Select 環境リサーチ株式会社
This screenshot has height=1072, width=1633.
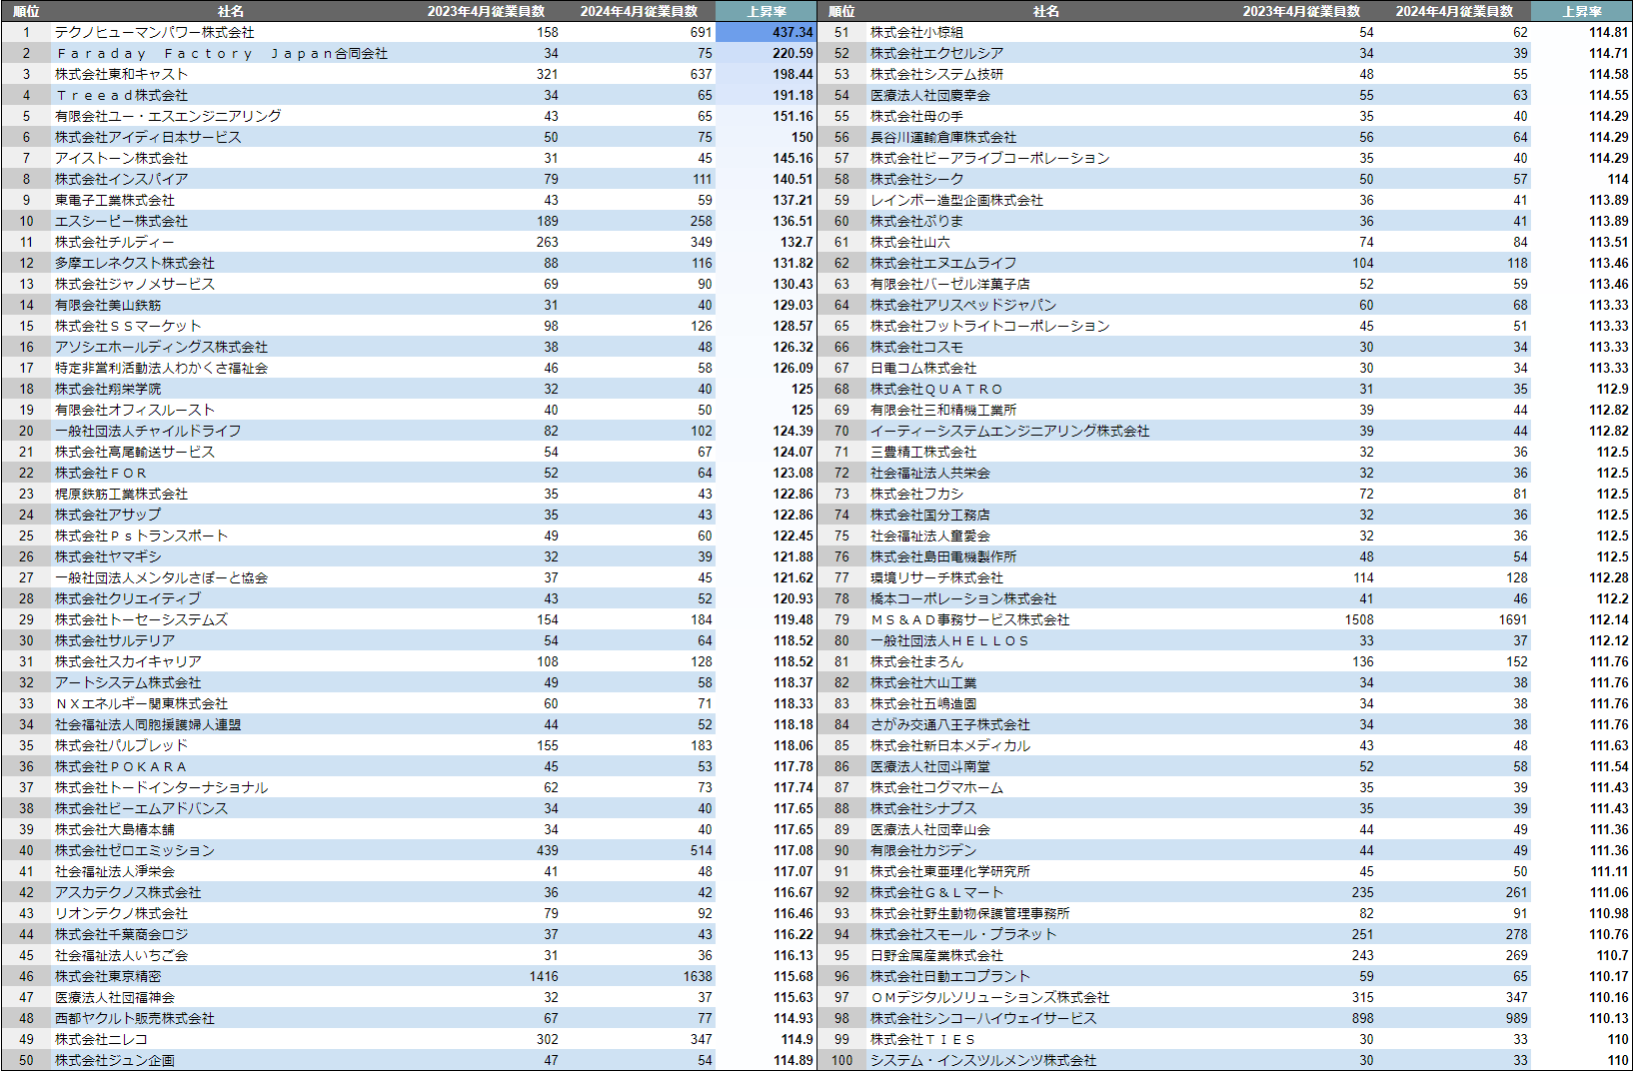(x=936, y=577)
